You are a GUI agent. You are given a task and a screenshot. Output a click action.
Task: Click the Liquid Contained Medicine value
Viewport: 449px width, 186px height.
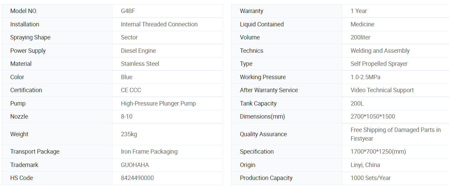(x=362, y=24)
